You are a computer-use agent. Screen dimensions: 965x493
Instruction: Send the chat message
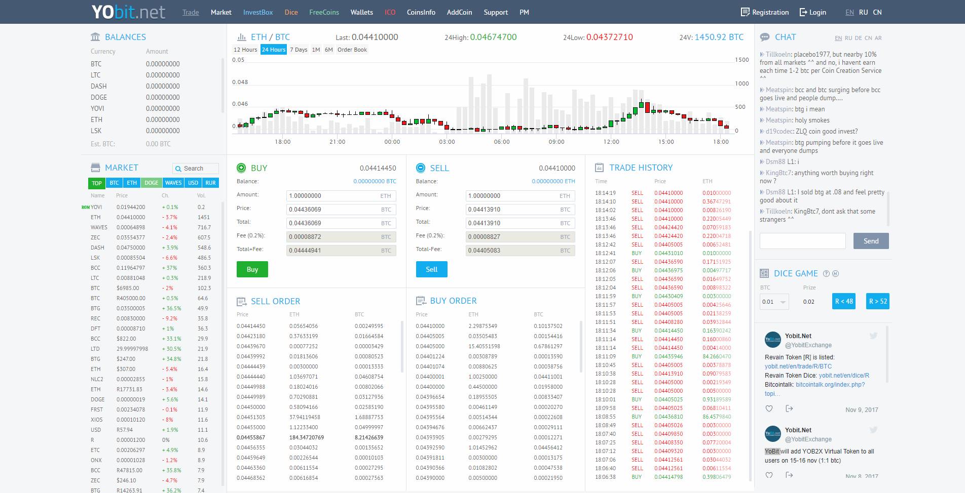(871, 241)
